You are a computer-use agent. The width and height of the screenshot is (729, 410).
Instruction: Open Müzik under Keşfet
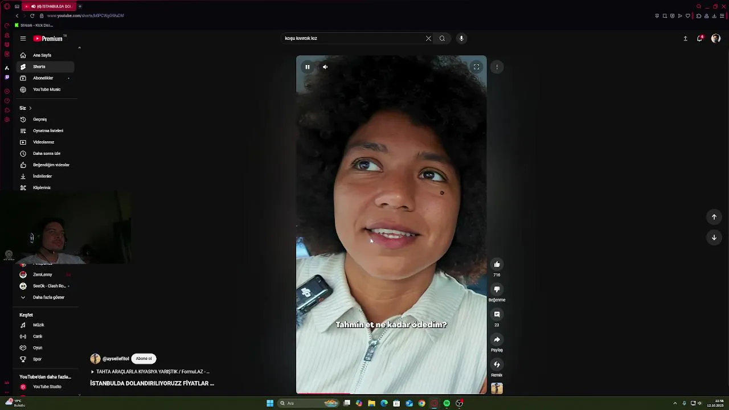click(44, 325)
